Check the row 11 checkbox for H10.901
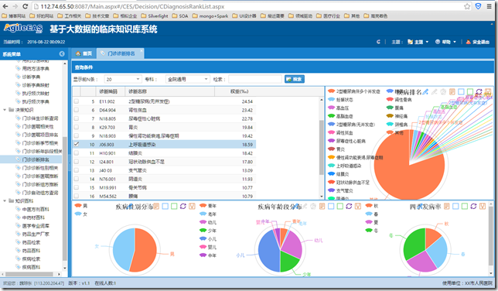 click(77, 153)
